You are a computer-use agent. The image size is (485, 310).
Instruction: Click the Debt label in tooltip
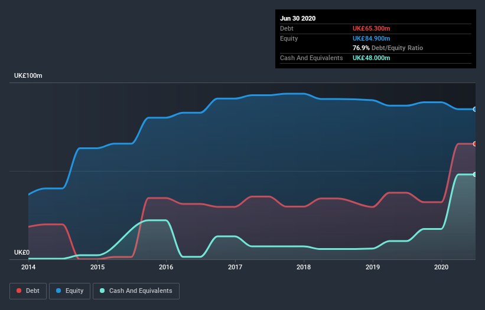(x=287, y=28)
